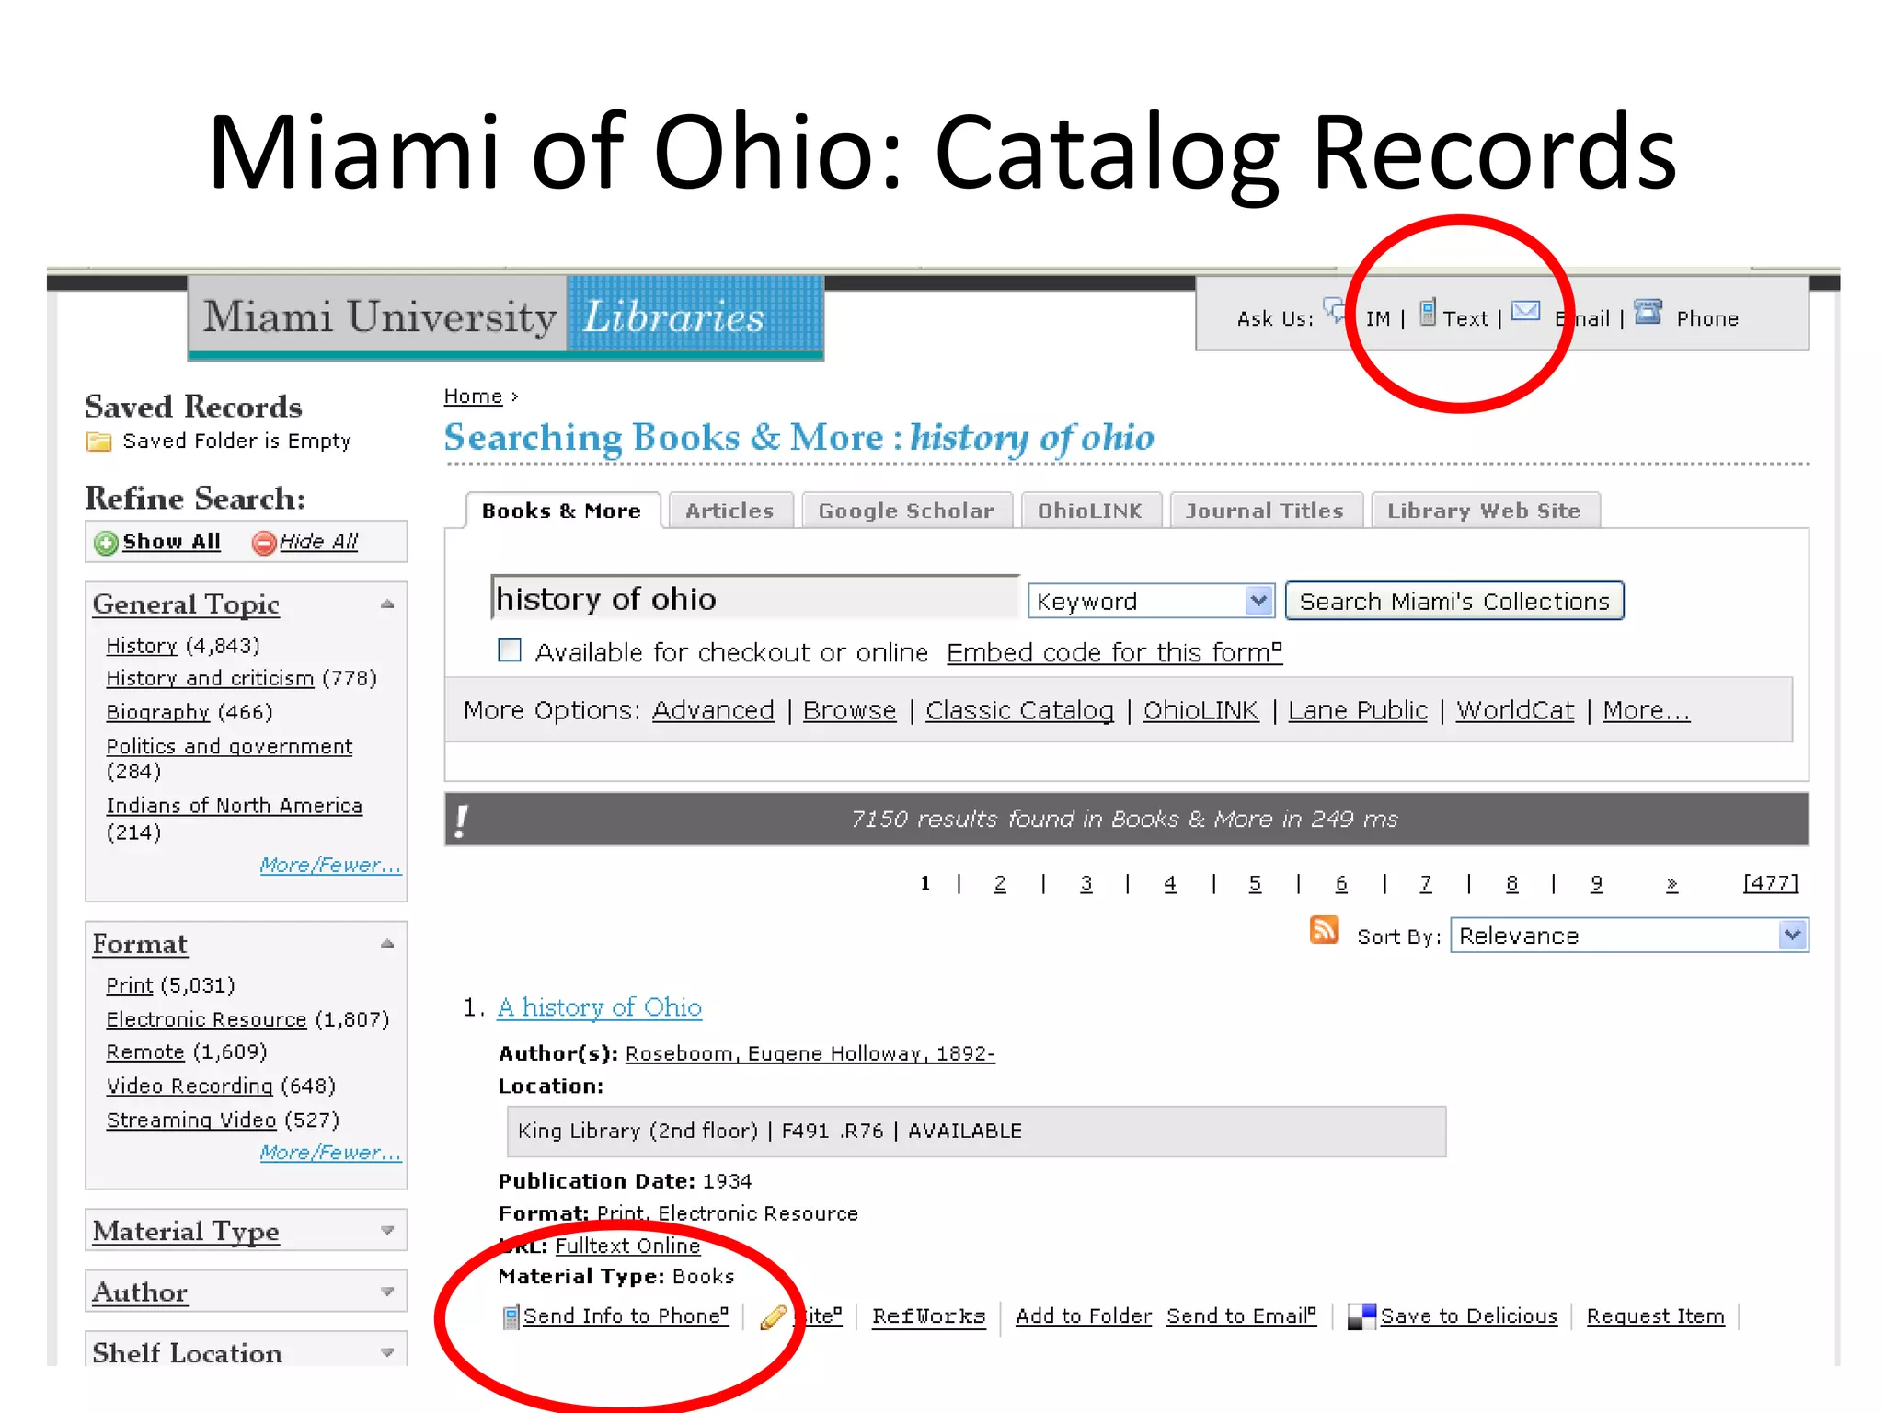Open the A history of Ohio record
The image size is (1884, 1413).
coord(600,1007)
